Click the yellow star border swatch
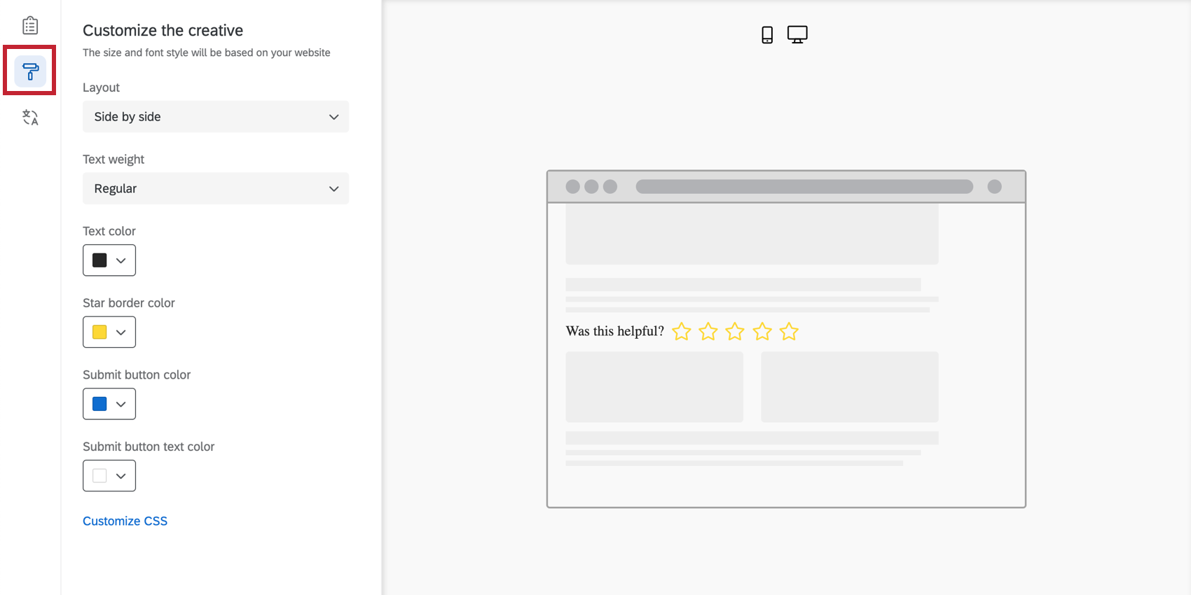This screenshot has height=595, width=1191. click(x=99, y=332)
